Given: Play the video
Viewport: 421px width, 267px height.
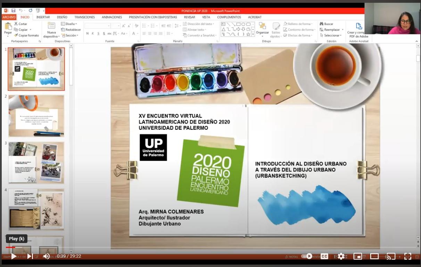Looking at the screenshot, I should 14,256.
